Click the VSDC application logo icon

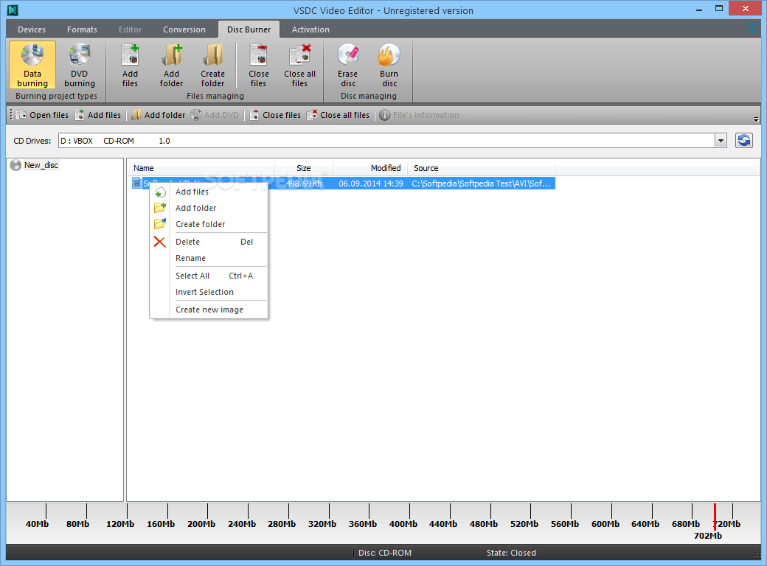click(x=13, y=10)
